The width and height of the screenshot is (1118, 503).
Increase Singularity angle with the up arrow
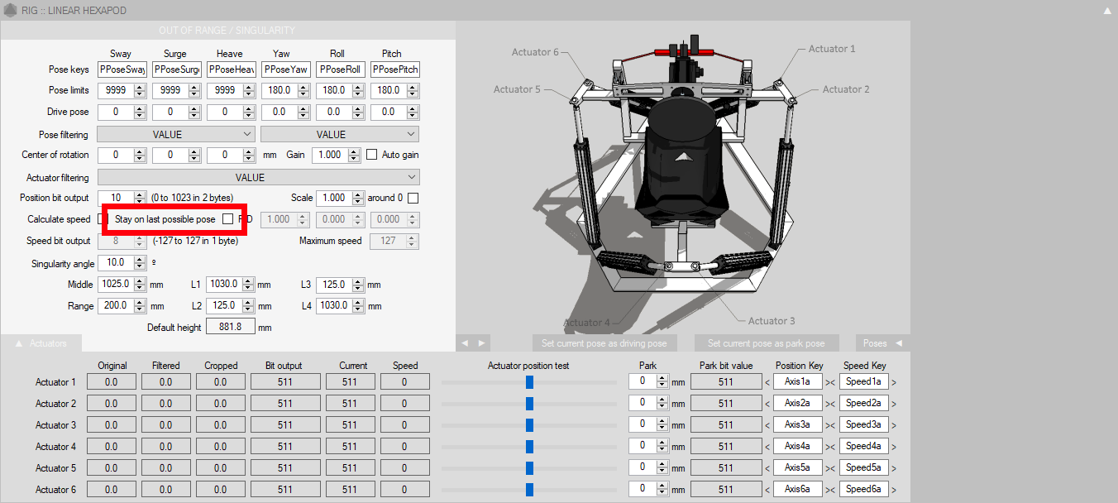[139, 259]
